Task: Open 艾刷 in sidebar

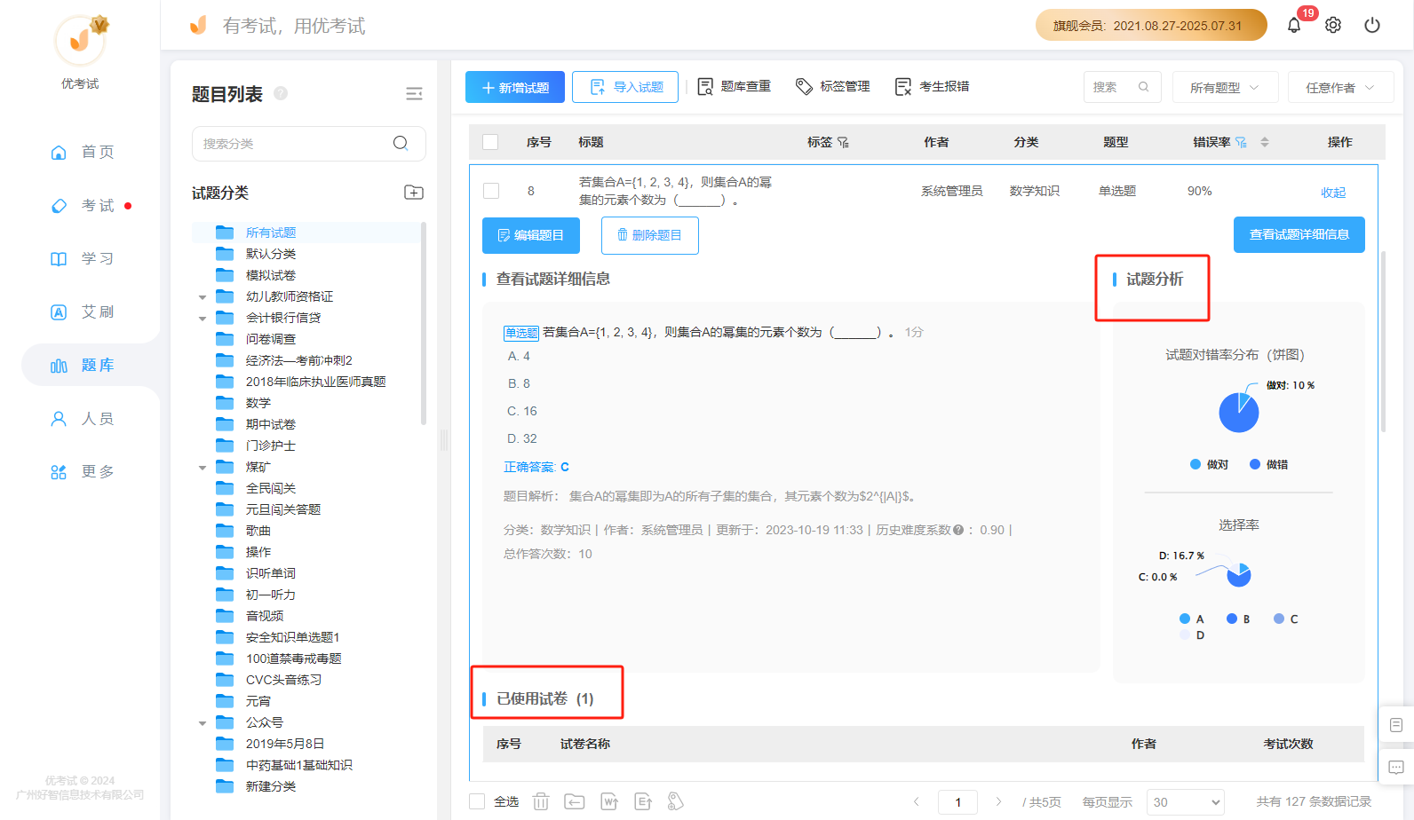Action: click(x=82, y=311)
